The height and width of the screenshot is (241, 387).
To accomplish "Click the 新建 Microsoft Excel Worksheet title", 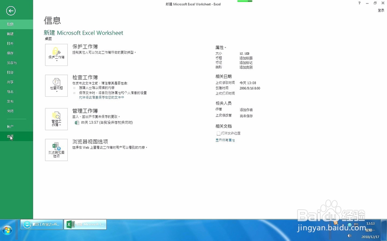I will [x=84, y=33].
